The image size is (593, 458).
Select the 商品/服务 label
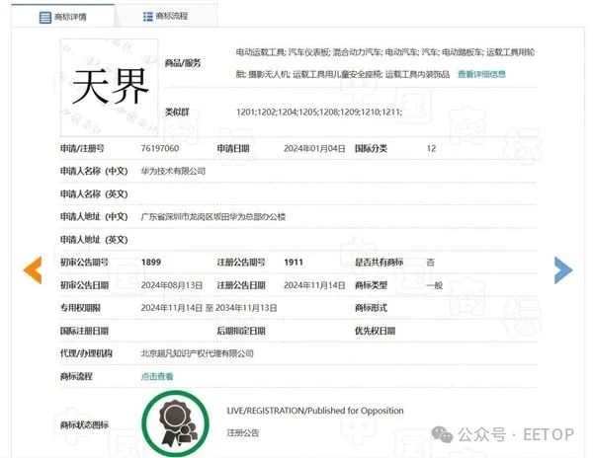(183, 63)
